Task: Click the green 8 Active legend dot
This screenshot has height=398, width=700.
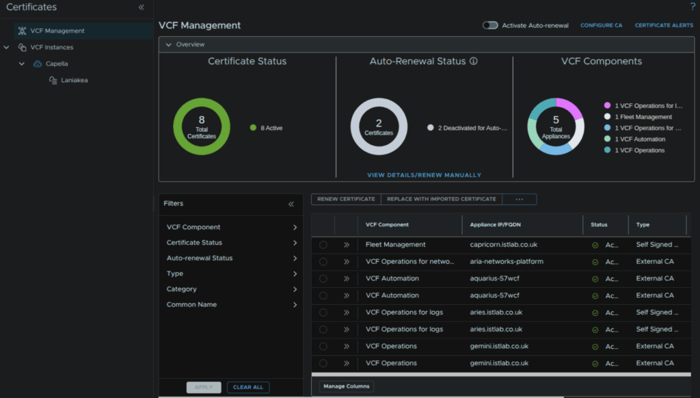Action: click(253, 128)
